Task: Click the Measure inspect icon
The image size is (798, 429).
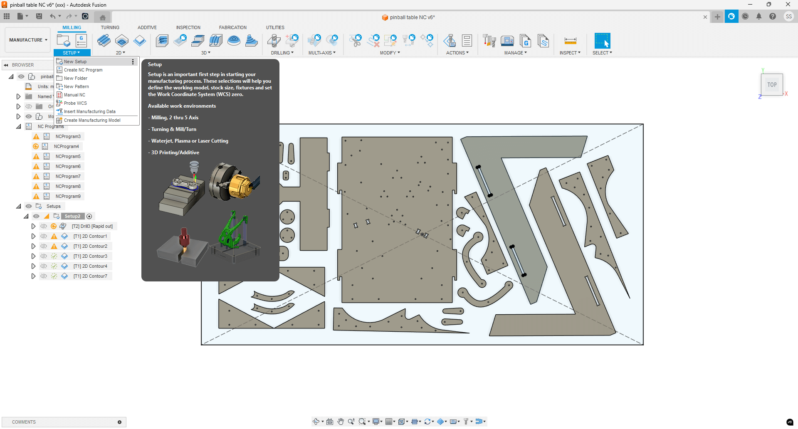Action: tap(570, 41)
